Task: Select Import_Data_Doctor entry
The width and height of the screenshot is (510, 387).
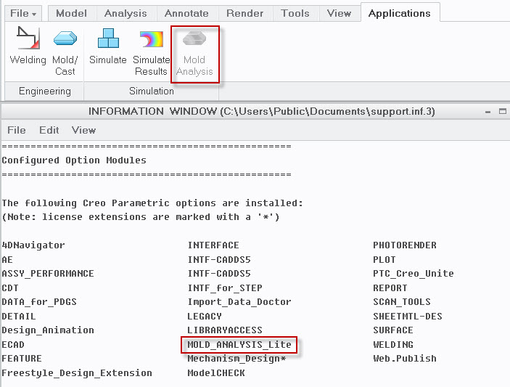Action: (239, 302)
